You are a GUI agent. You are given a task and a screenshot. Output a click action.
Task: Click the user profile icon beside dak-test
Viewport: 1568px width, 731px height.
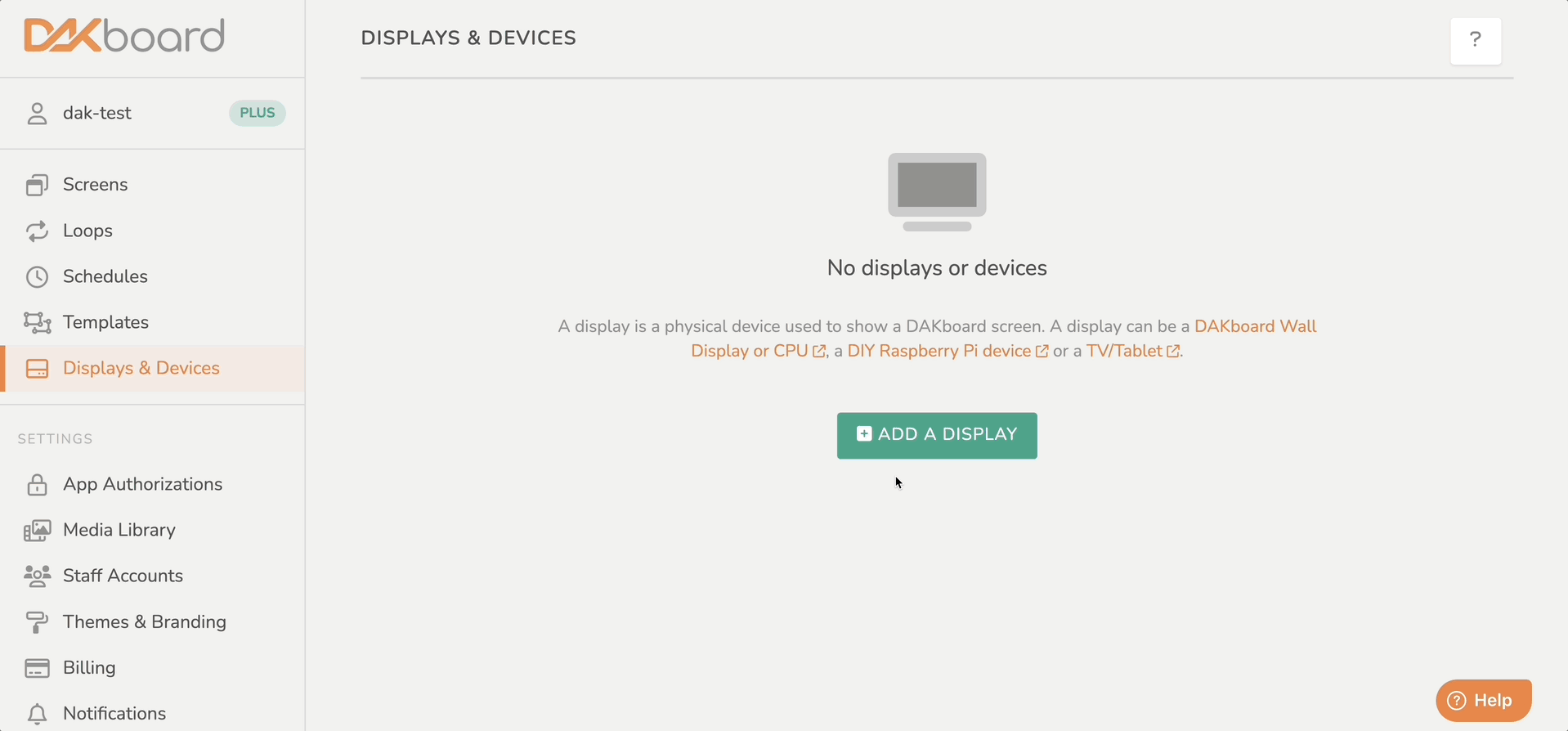37,114
